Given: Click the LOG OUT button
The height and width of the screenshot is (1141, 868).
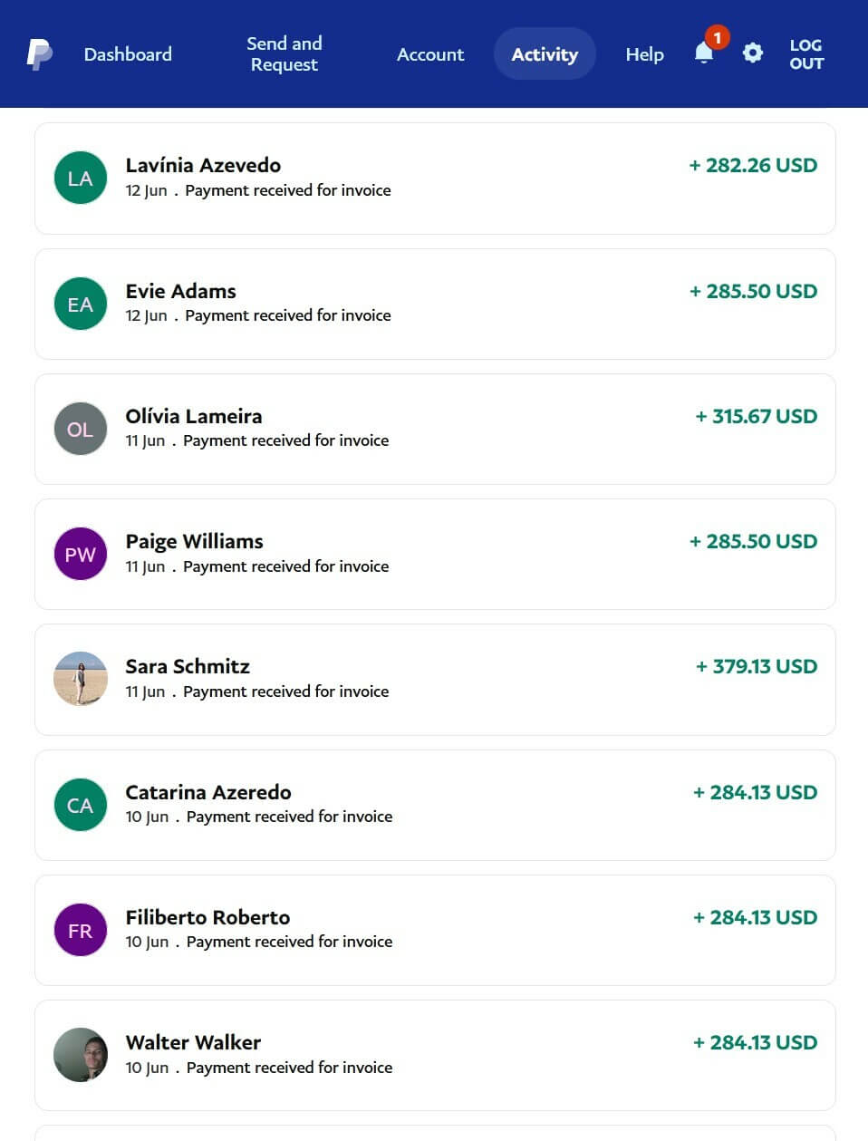Looking at the screenshot, I should click(805, 54).
